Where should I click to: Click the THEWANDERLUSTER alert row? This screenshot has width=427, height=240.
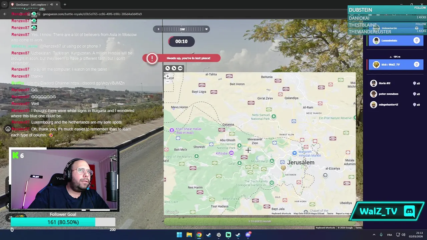(387, 32)
